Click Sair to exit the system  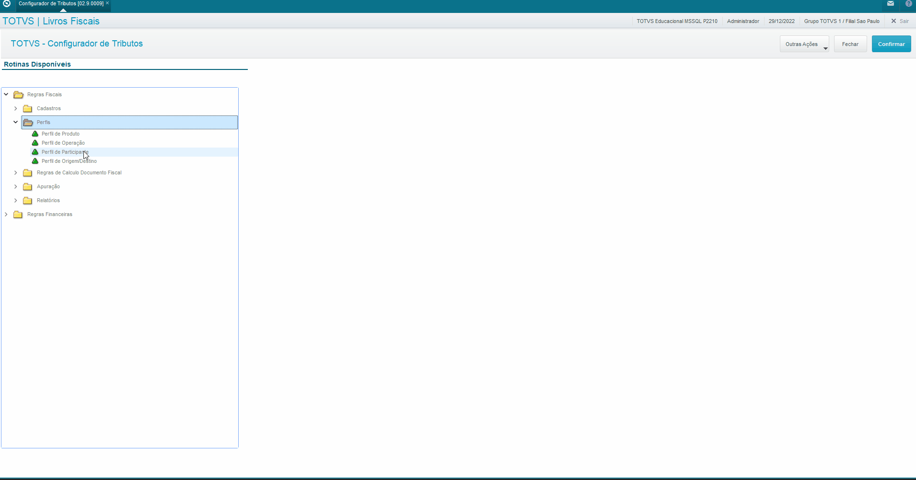[900, 21]
